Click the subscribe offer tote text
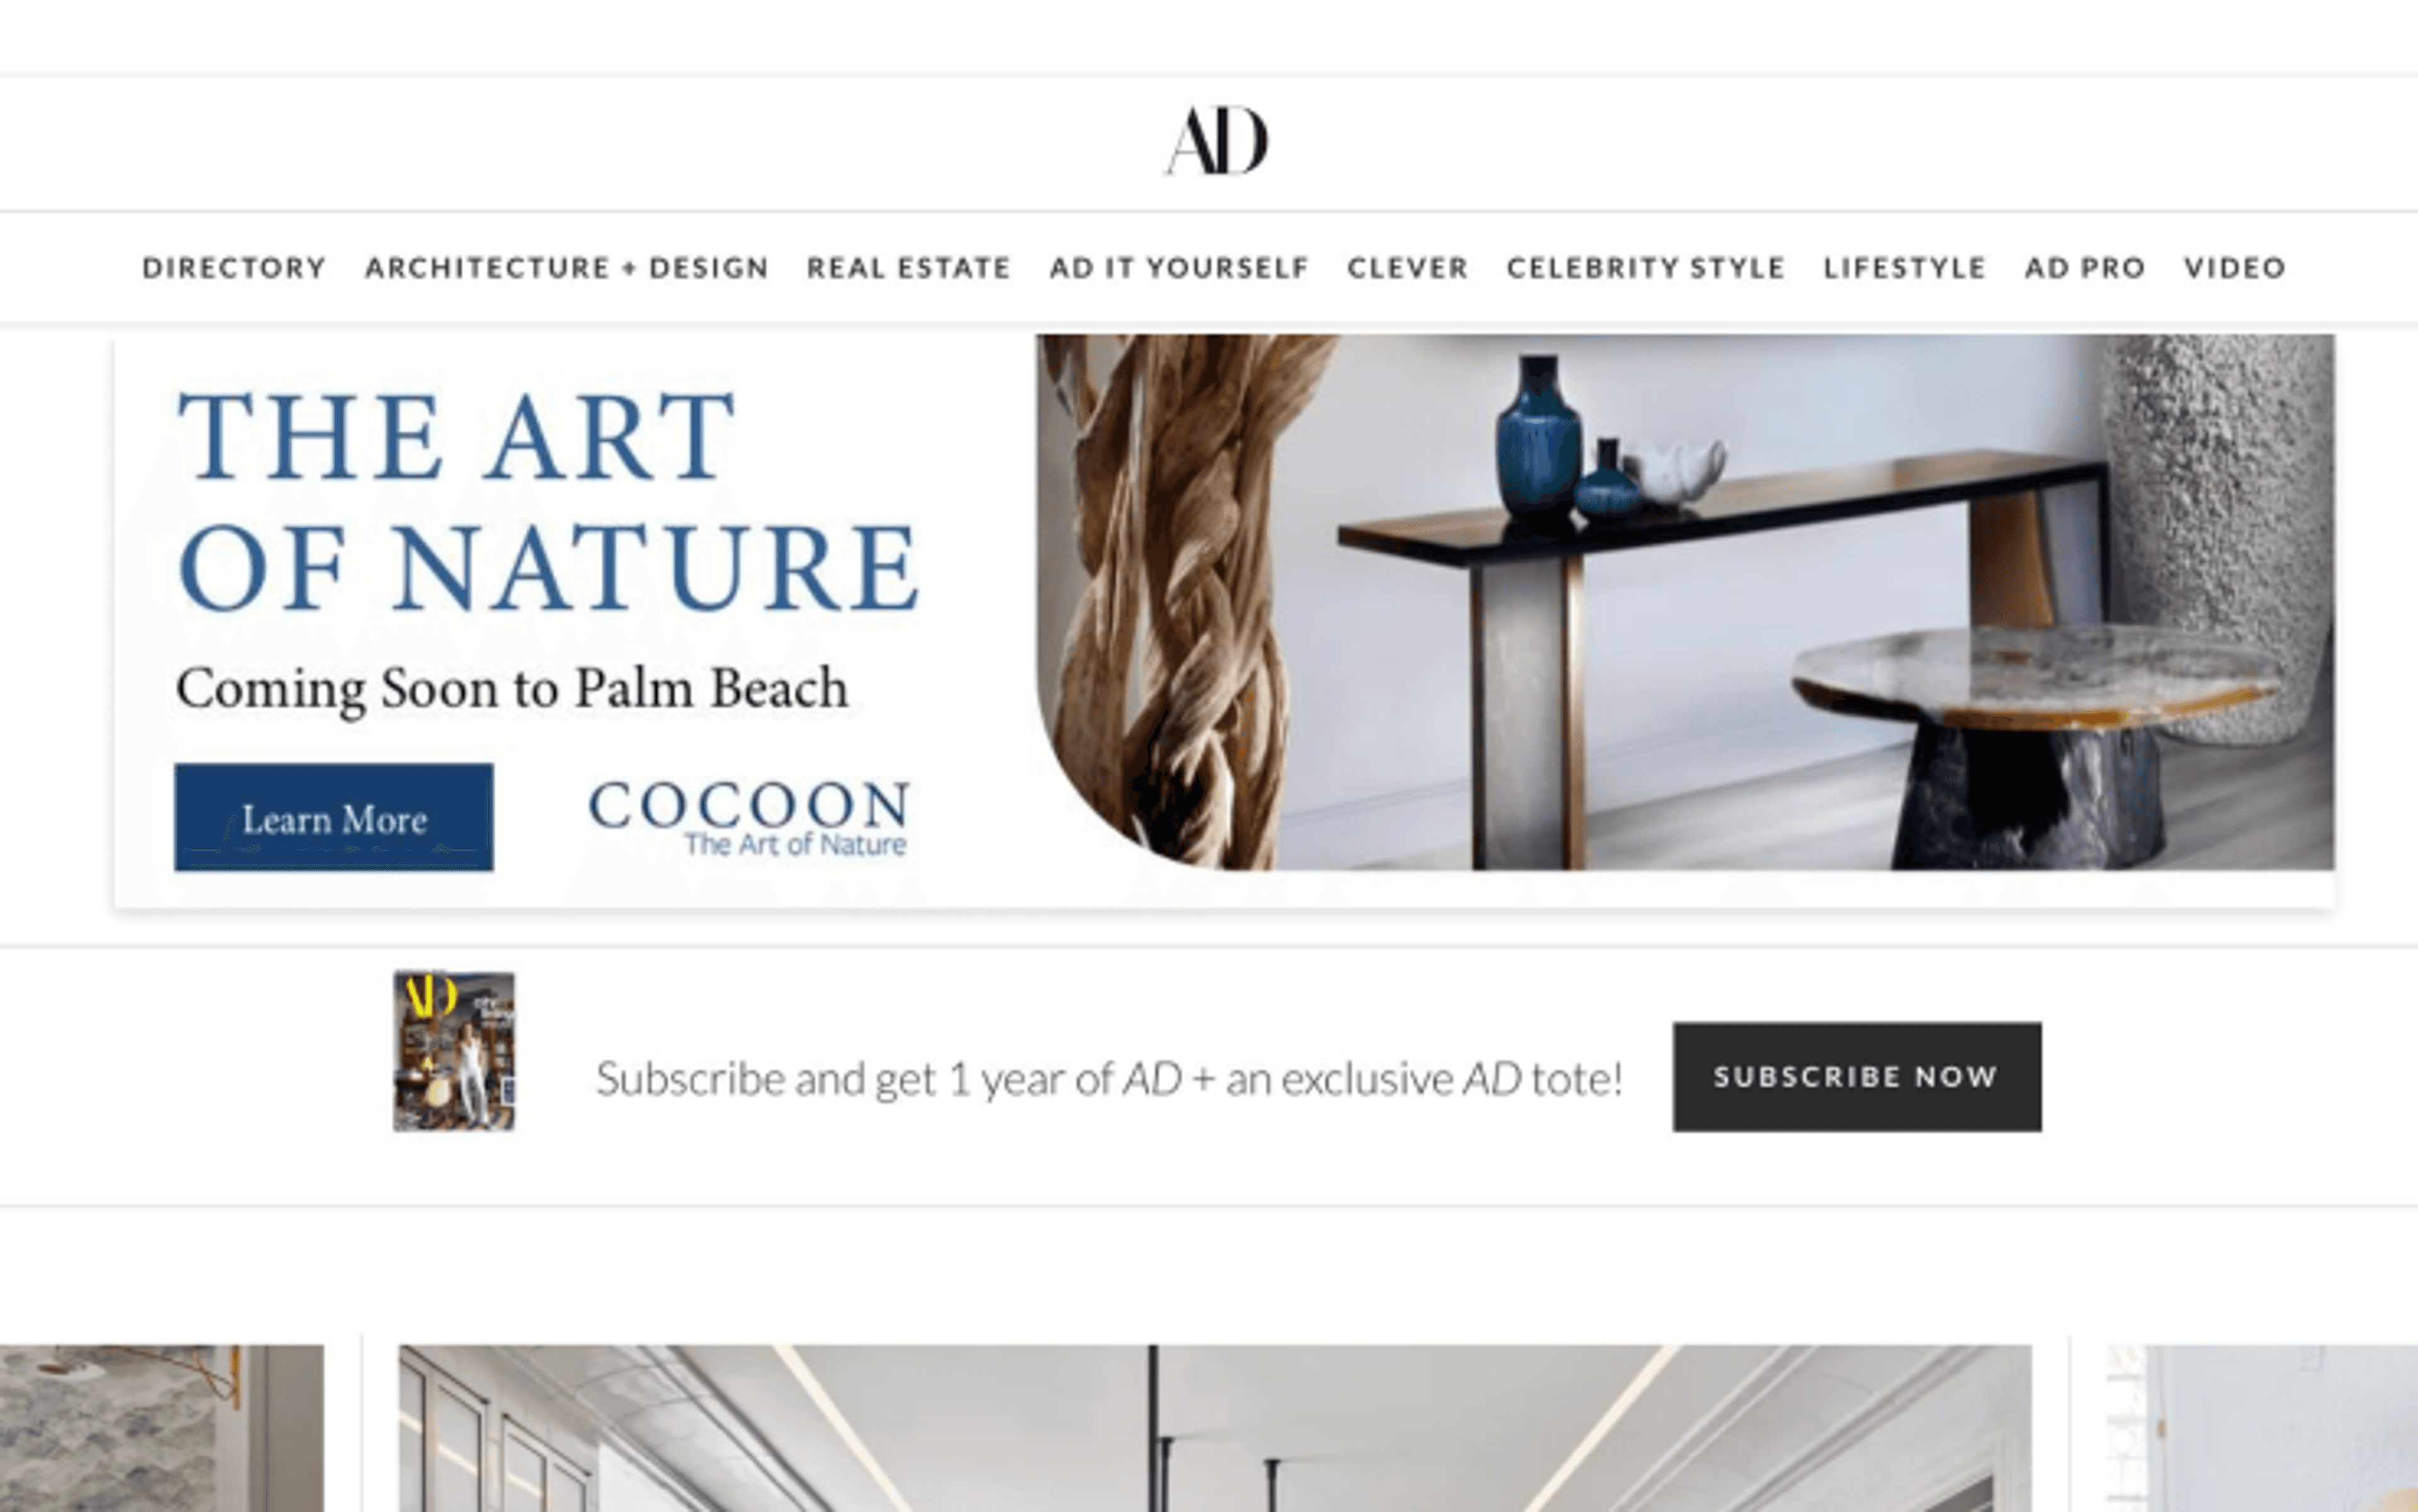The height and width of the screenshot is (1512, 2418). [x=1109, y=1079]
